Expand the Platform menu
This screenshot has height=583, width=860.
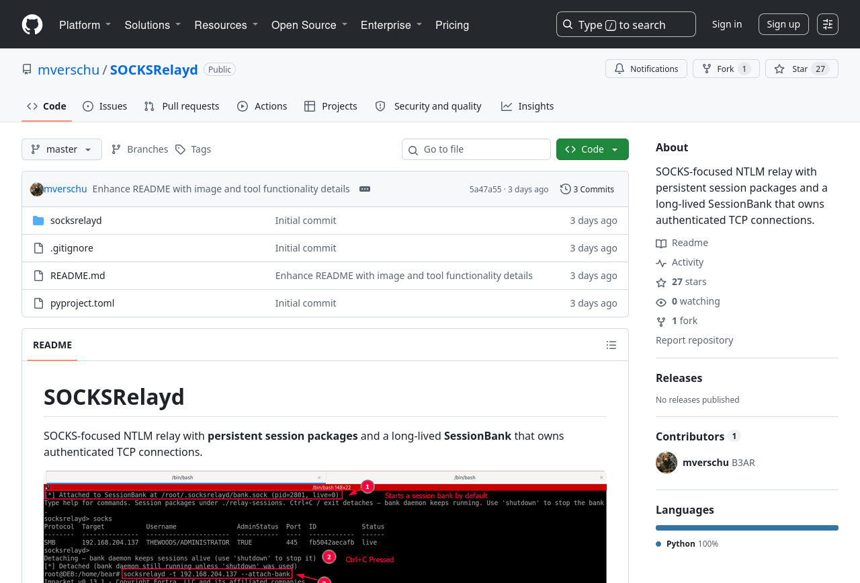click(85, 25)
